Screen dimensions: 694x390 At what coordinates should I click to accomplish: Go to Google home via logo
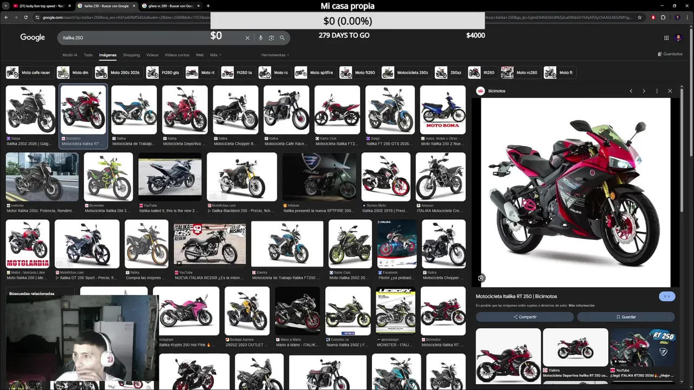pos(33,37)
